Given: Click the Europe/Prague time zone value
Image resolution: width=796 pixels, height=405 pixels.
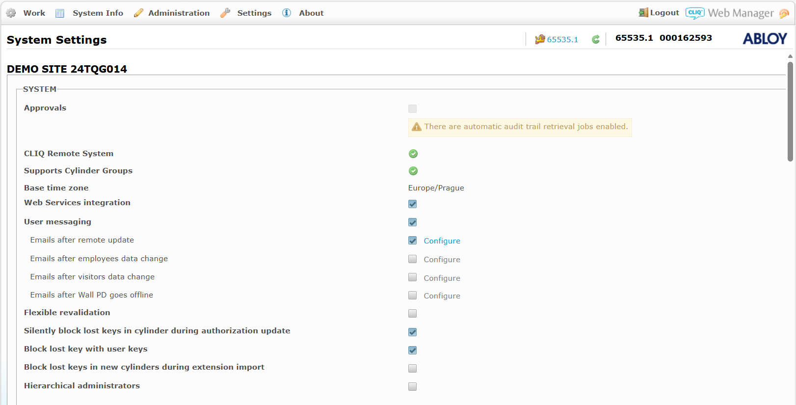Looking at the screenshot, I should click(x=436, y=188).
